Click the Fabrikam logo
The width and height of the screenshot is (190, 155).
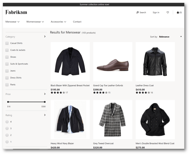(16, 12)
